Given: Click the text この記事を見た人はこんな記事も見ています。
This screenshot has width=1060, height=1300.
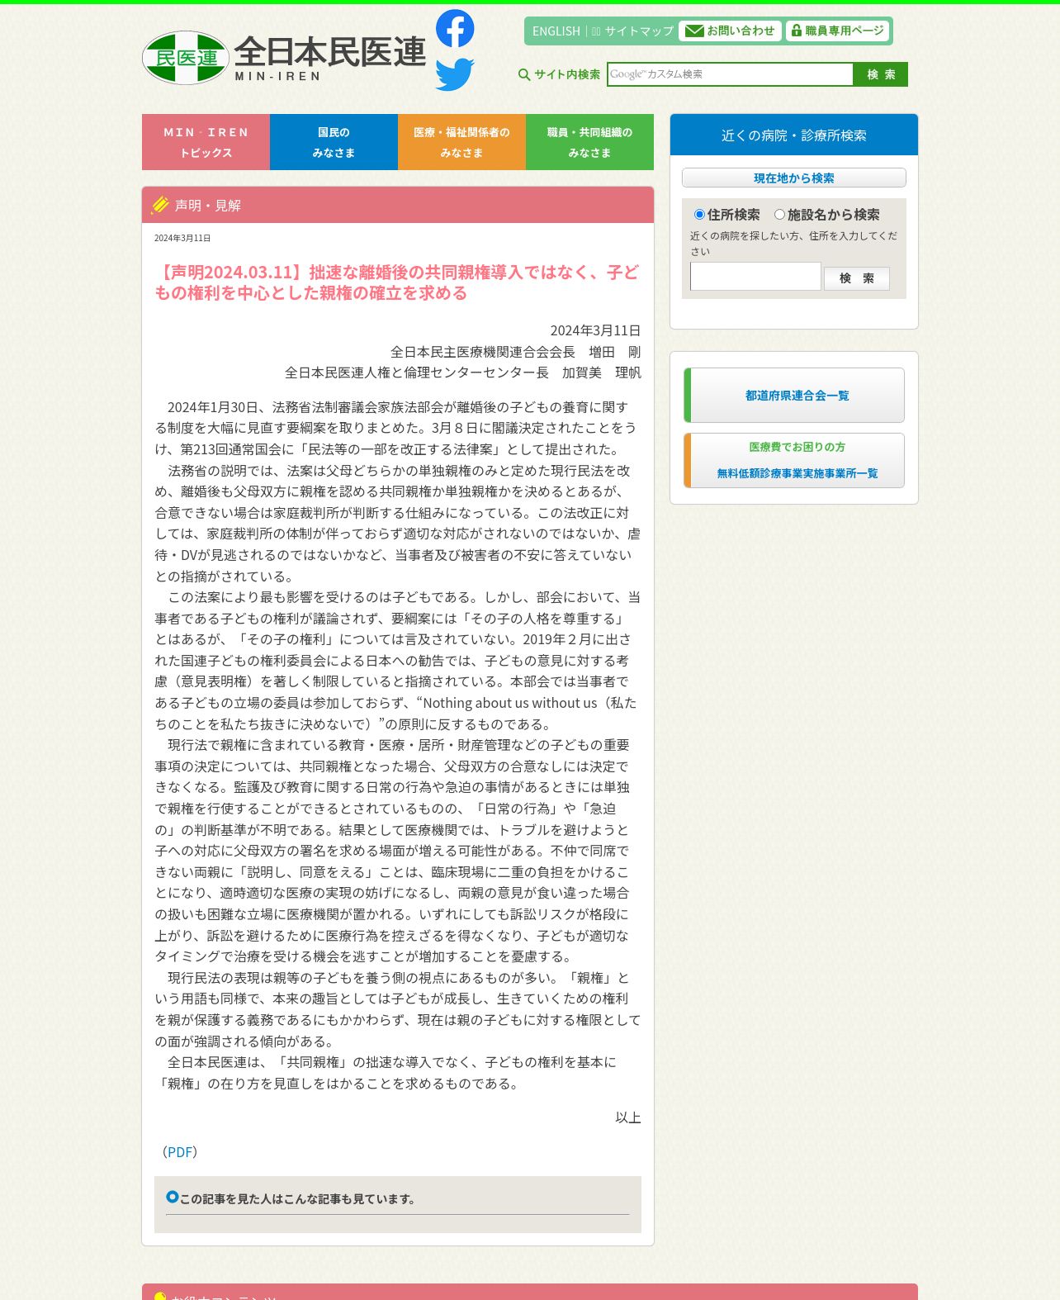Looking at the screenshot, I should [298, 1198].
